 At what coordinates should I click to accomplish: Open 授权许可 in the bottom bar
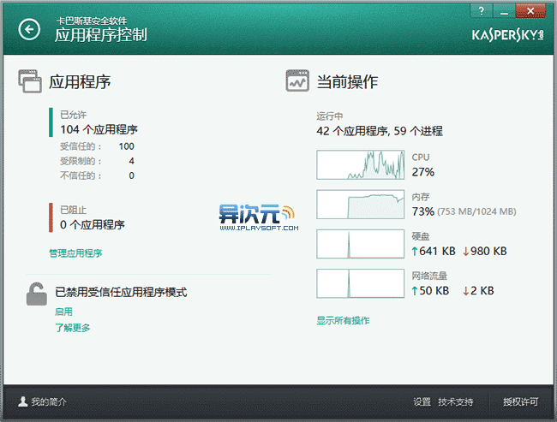coord(520,401)
